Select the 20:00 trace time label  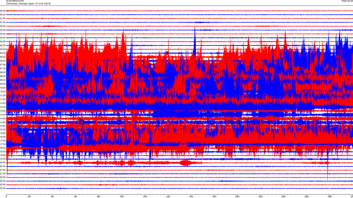pyautogui.click(x=3, y=162)
